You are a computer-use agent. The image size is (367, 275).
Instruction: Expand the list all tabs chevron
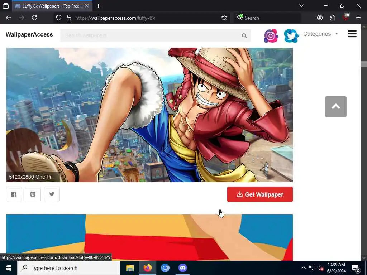click(301, 6)
